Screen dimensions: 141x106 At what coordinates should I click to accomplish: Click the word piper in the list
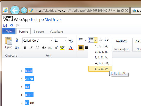(29, 95)
